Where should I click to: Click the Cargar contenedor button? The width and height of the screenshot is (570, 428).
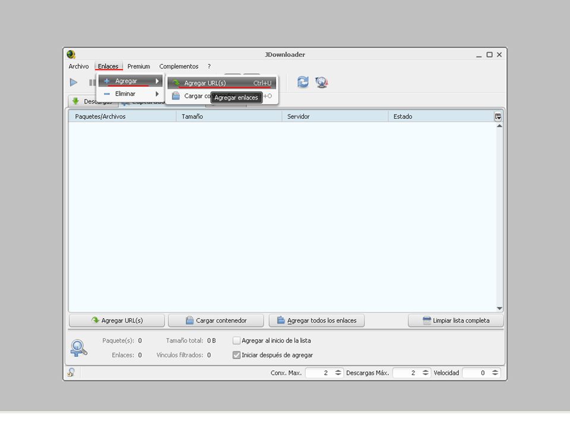216,320
